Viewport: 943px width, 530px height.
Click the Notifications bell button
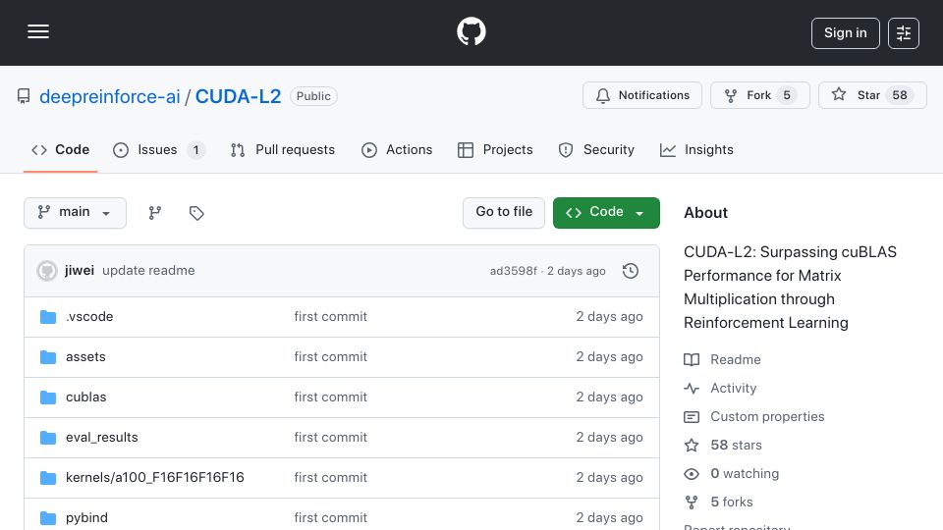coord(641,95)
